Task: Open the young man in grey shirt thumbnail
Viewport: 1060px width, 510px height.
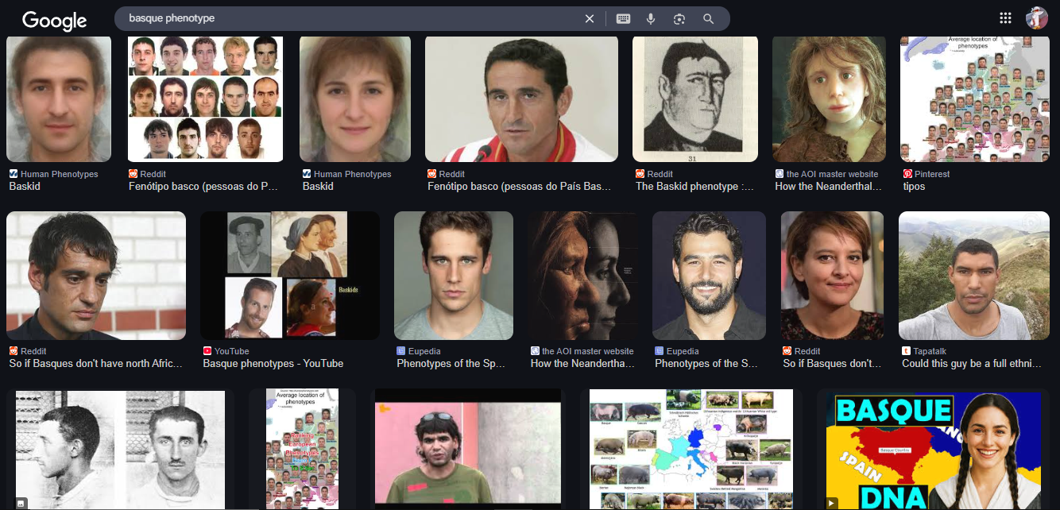Action: [x=454, y=276]
